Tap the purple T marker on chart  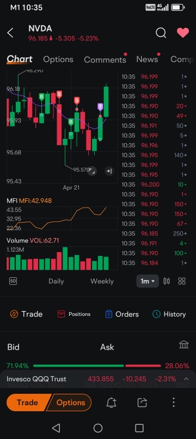(100, 107)
